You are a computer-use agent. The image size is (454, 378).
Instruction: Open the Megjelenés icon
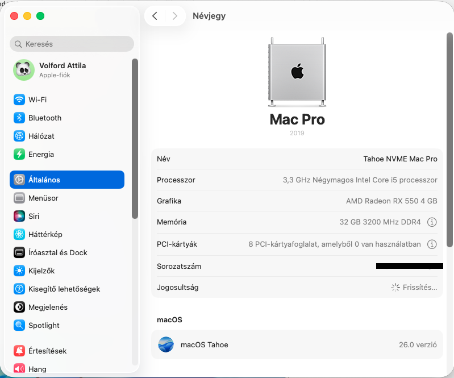(x=19, y=307)
